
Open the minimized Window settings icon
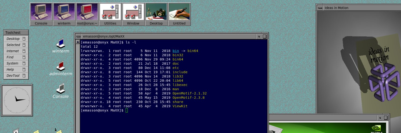pos(133,14)
